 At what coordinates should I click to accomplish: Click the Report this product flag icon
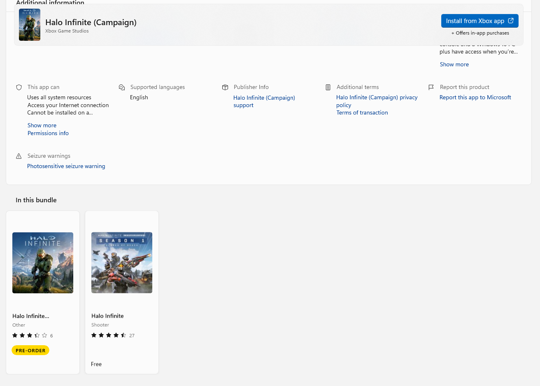pos(431,87)
